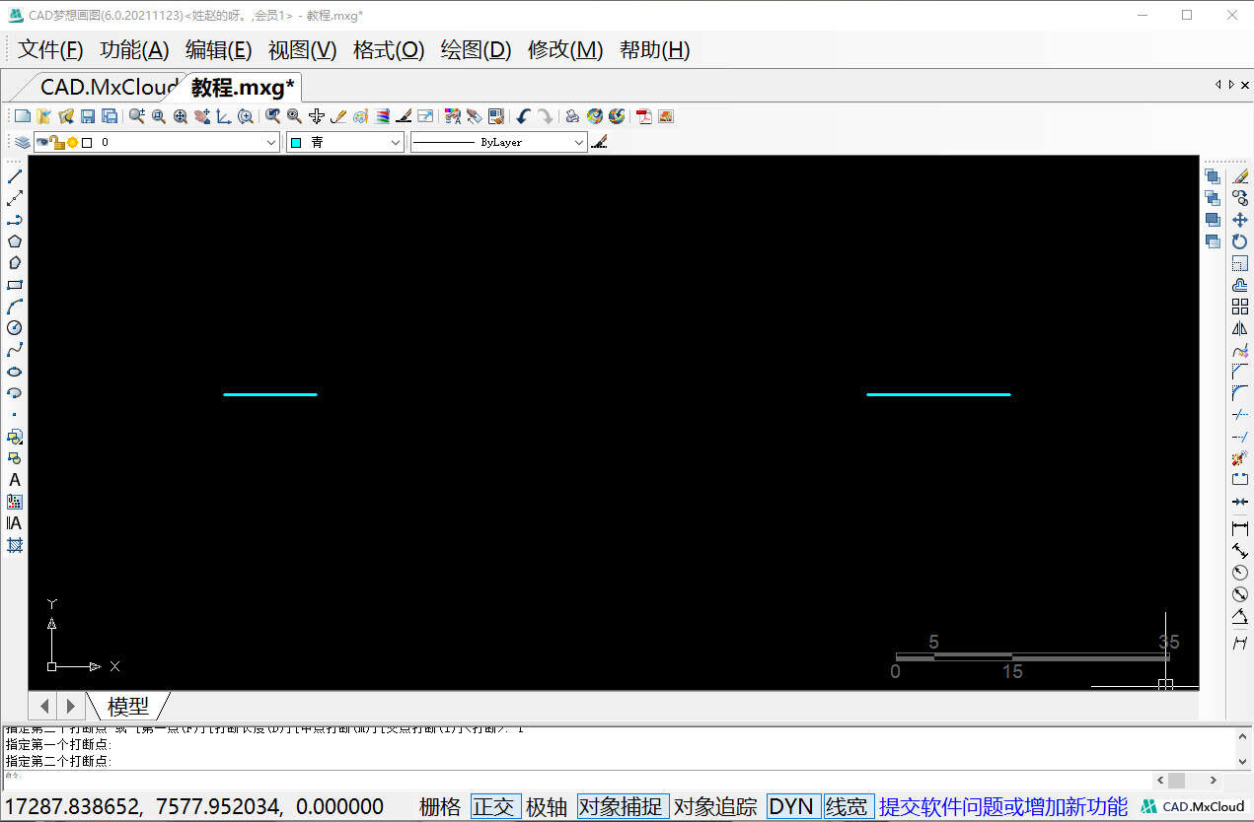Toggle 正交 ortho mode
The width and height of the screenshot is (1254, 822).
(x=495, y=806)
